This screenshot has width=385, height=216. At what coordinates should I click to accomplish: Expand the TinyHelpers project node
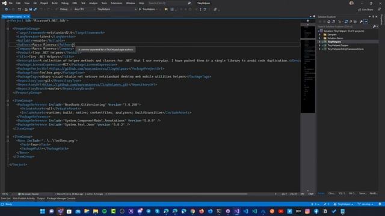click(x=319, y=42)
